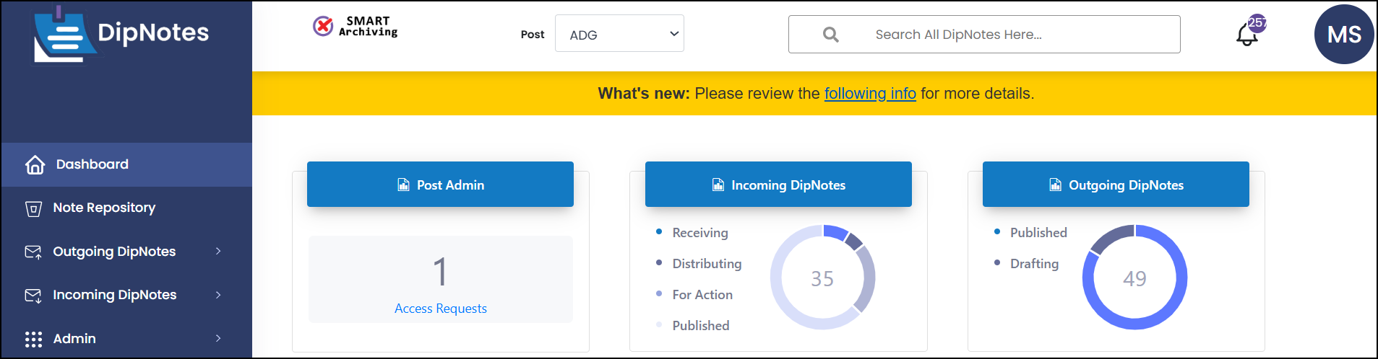1378x359 pixels.
Task: Click the document icon on Outgoing DipNotes button
Action: pos(1055,185)
